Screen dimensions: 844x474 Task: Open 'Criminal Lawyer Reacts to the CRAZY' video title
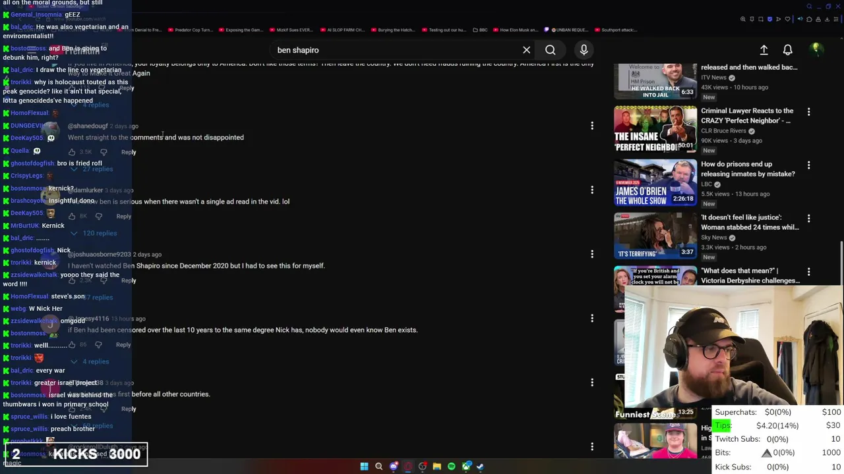[x=746, y=116]
